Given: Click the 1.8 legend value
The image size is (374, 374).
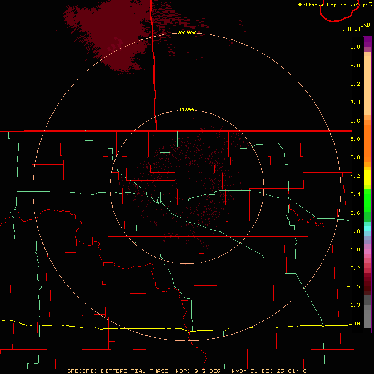Looking at the screenshot, I should 355,231.
